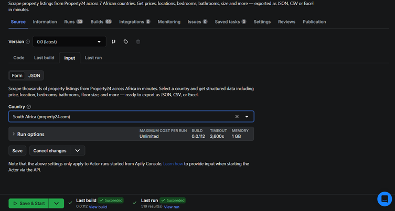
Task: Switch to the Last run sub-tab
Action: pyautogui.click(x=93, y=58)
